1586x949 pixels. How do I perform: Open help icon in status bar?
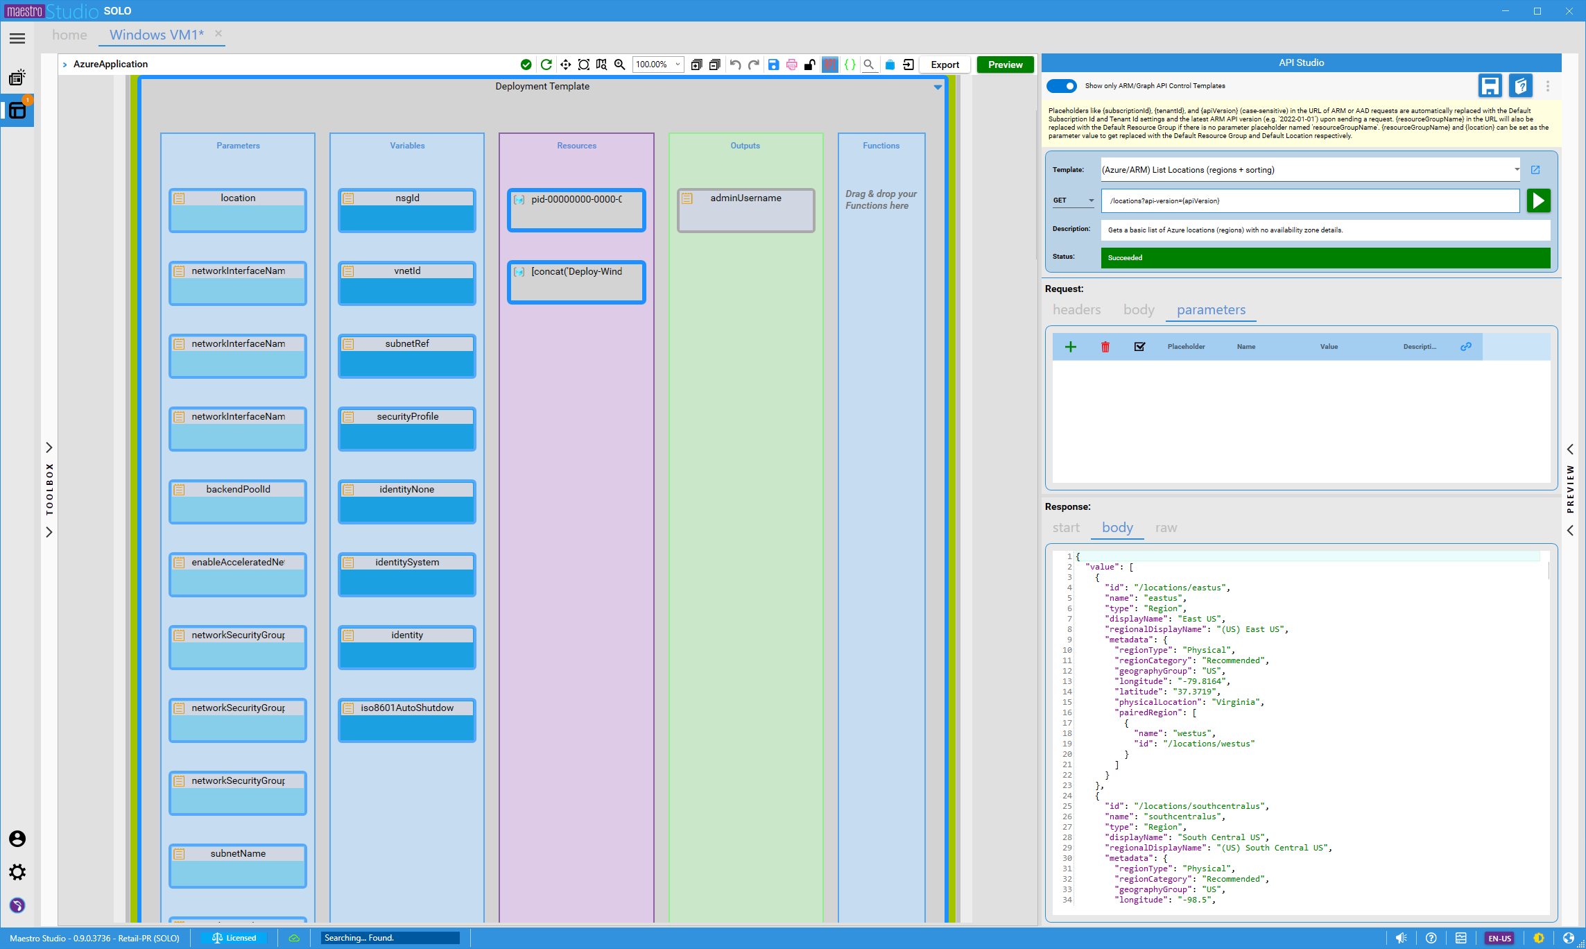pos(1431,939)
